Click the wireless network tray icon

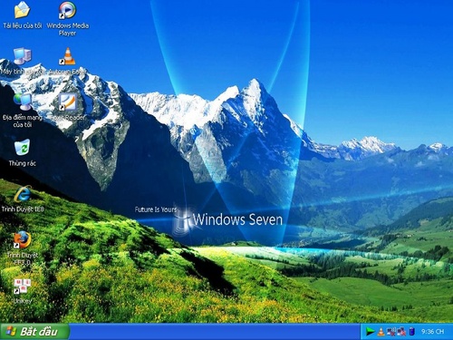click(x=391, y=332)
